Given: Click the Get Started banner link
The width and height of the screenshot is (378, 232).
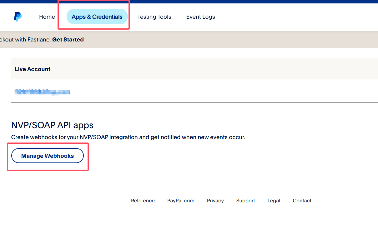Looking at the screenshot, I should [68, 40].
